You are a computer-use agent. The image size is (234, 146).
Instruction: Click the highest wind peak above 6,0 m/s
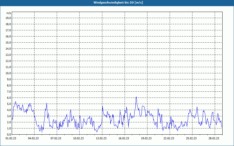tap(136, 97)
